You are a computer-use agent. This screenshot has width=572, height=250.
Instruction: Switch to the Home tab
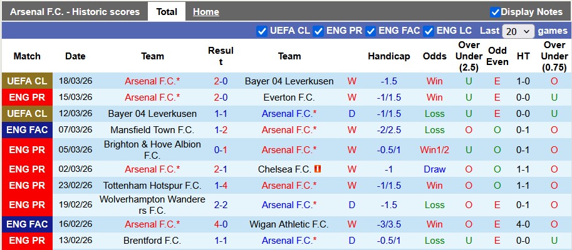coord(205,12)
